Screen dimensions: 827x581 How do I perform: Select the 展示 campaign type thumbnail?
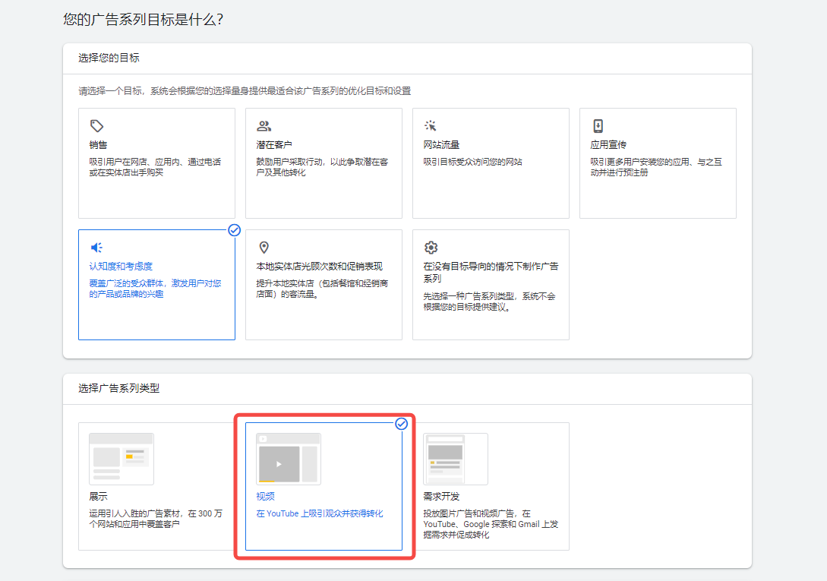click(x=122, y=459)
